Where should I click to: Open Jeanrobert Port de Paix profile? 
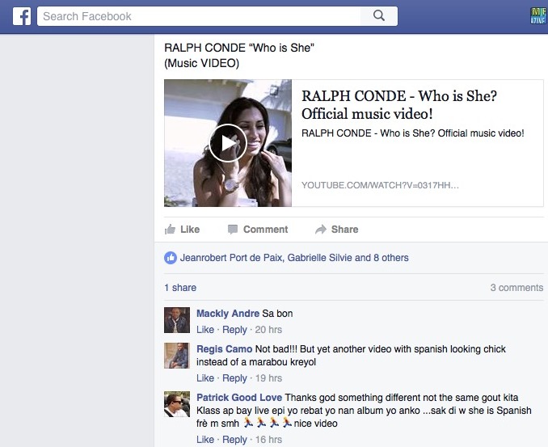[x=231, y=258]
